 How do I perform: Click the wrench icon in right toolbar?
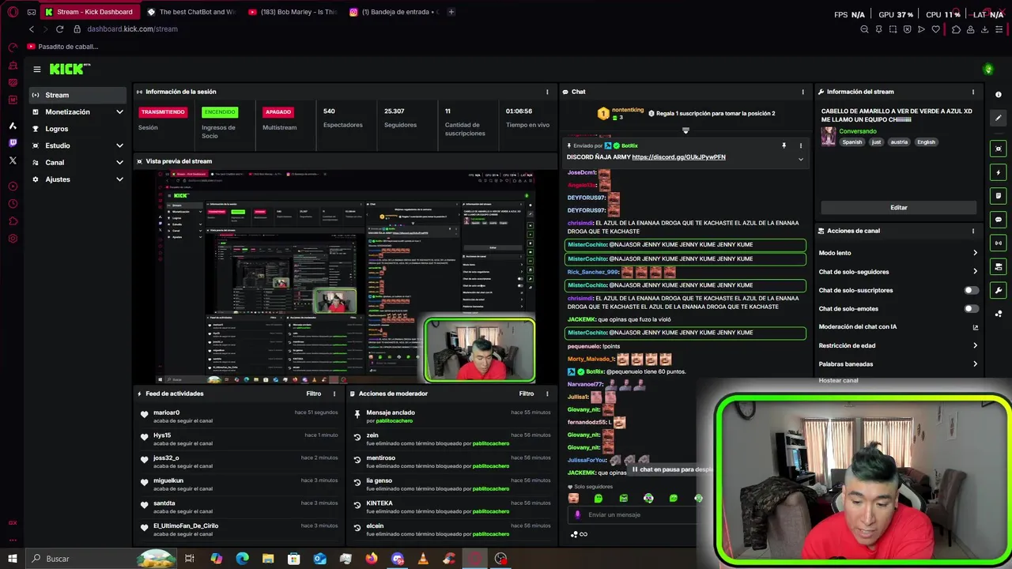point(999,290)
